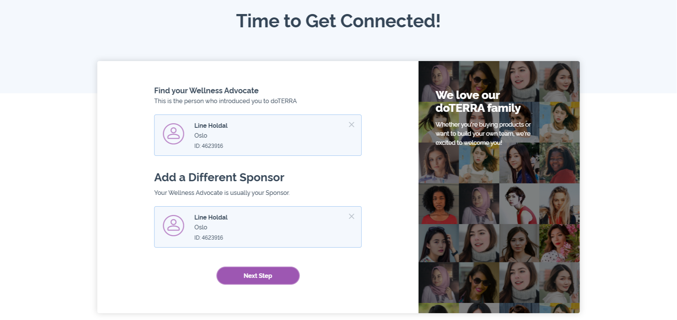677x320 pixels.
Task: Click the photo of short-haired person in red top
Action: point(519,204)
